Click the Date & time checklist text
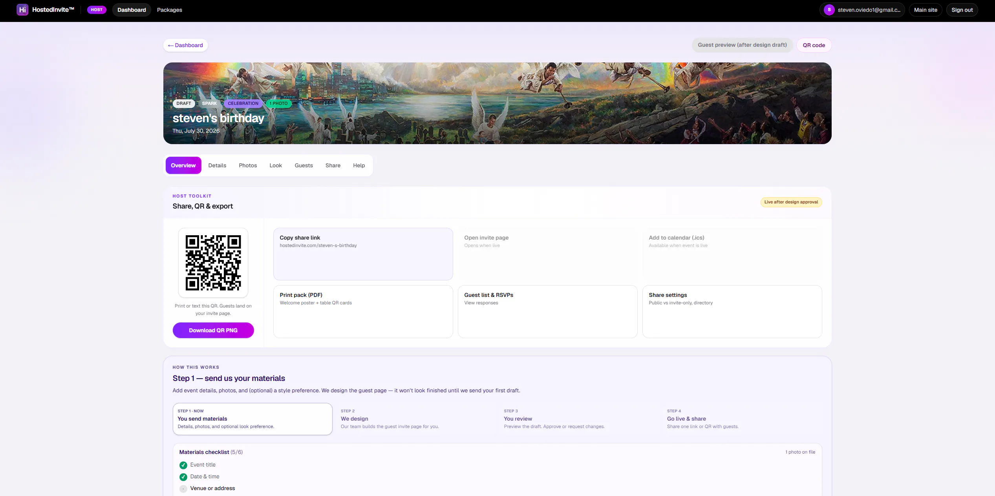The image size is (995, 496). pos(205,477)
